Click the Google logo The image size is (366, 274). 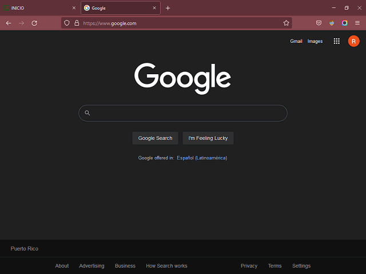(182, 79)
